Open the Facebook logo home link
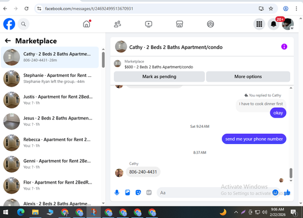This screenshot has width=303, height=218. pos(9,24)
